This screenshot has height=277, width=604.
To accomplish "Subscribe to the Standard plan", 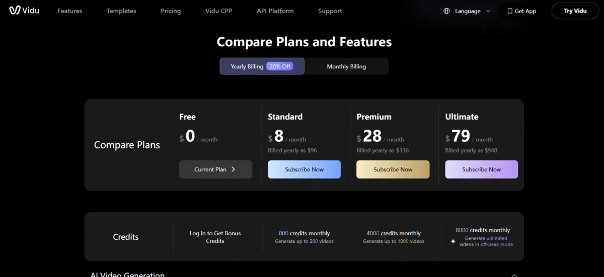I will pyautogui.click(x=304, y=169).
